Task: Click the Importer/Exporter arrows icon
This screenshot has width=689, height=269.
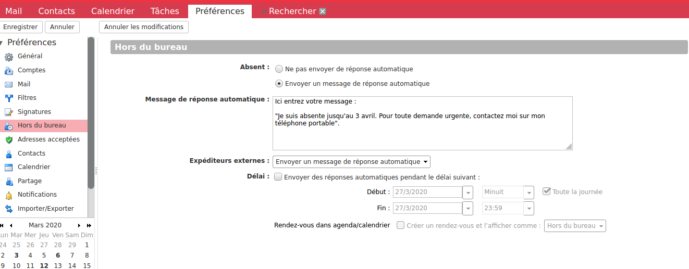Action: pos(9,209)
